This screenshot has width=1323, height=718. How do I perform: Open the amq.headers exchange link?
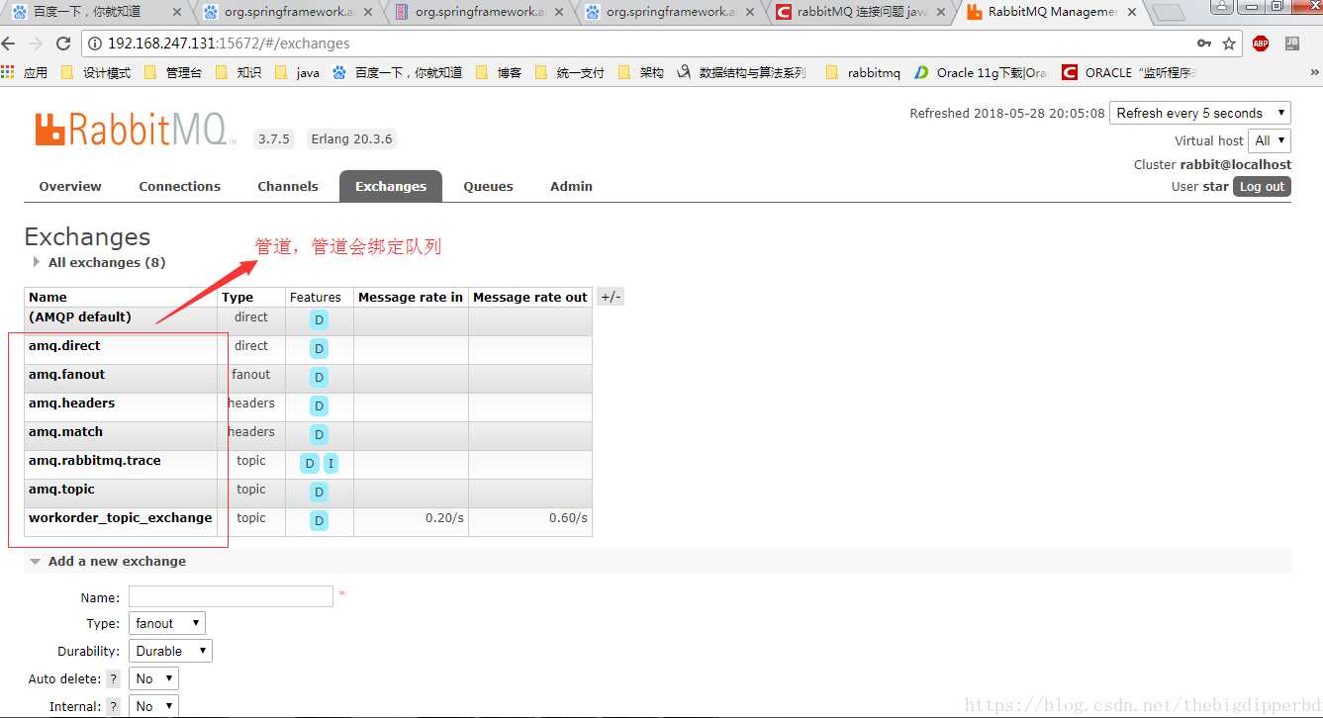click(x=71, y=404)
